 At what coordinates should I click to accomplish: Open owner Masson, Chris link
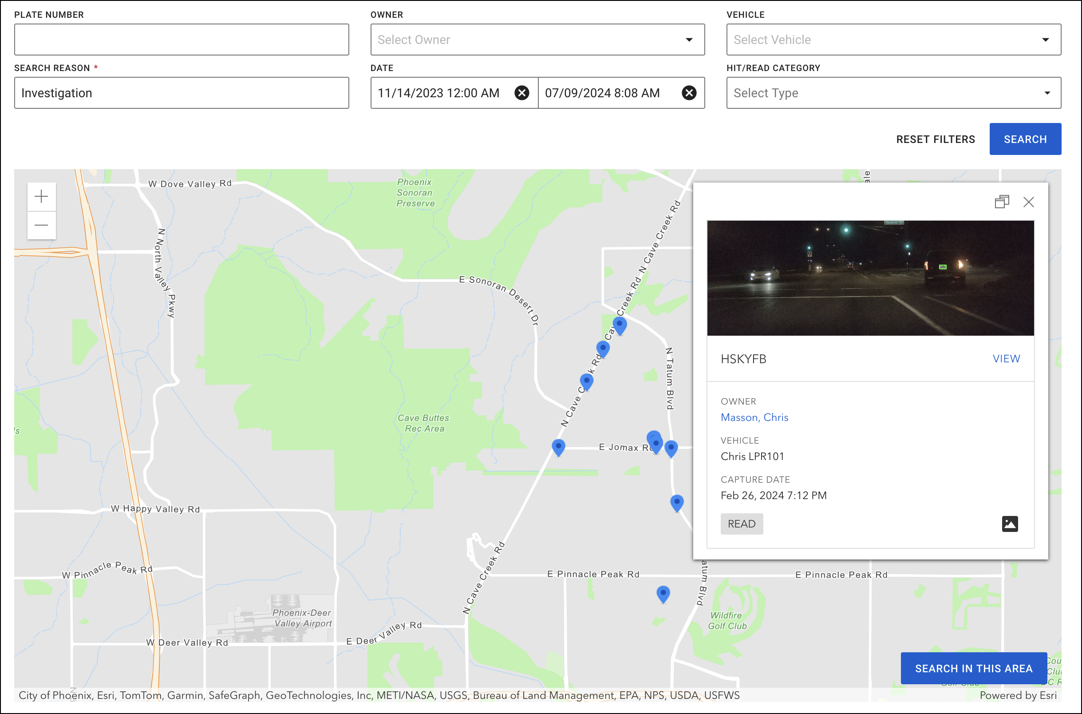pyautogui.click(x=754, y=417)
